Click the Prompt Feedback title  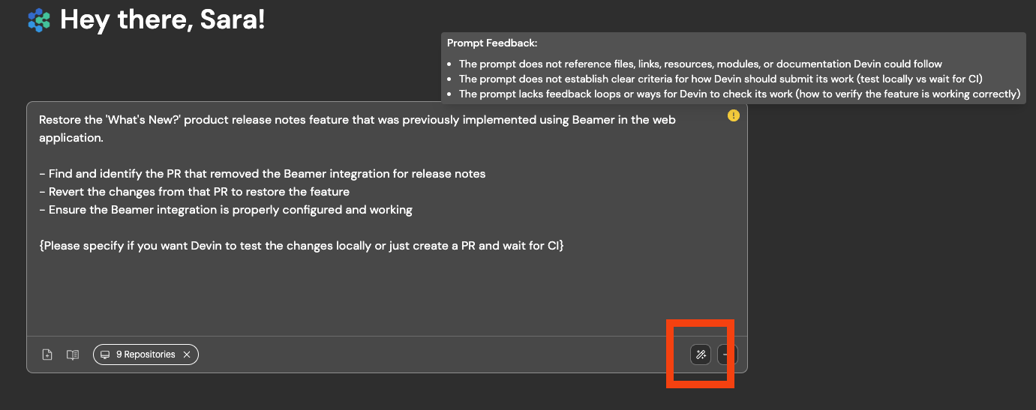pos(492,43)
